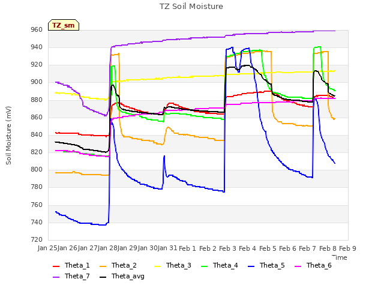Screen dimensions: 384x288
Task: Click the 940 y-axis tick label
Action: 37,47
